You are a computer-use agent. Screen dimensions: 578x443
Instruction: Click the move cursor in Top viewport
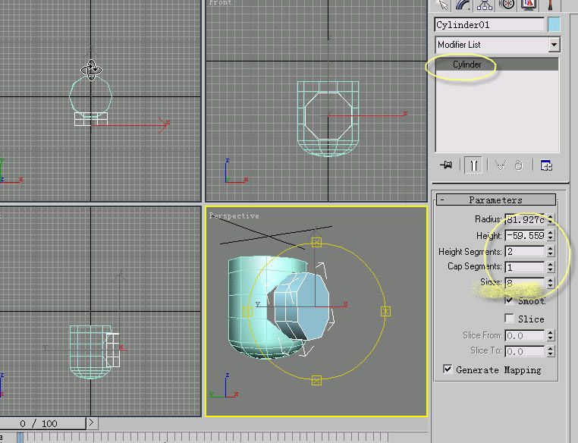(91, 69)
